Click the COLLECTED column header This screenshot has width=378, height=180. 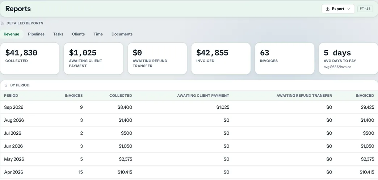(x=121, y=96)
